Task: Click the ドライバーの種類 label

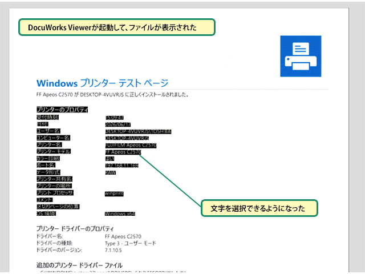Action: pos(54,243)
